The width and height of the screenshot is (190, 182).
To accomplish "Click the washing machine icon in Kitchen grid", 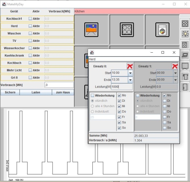I will click(162, 30).
